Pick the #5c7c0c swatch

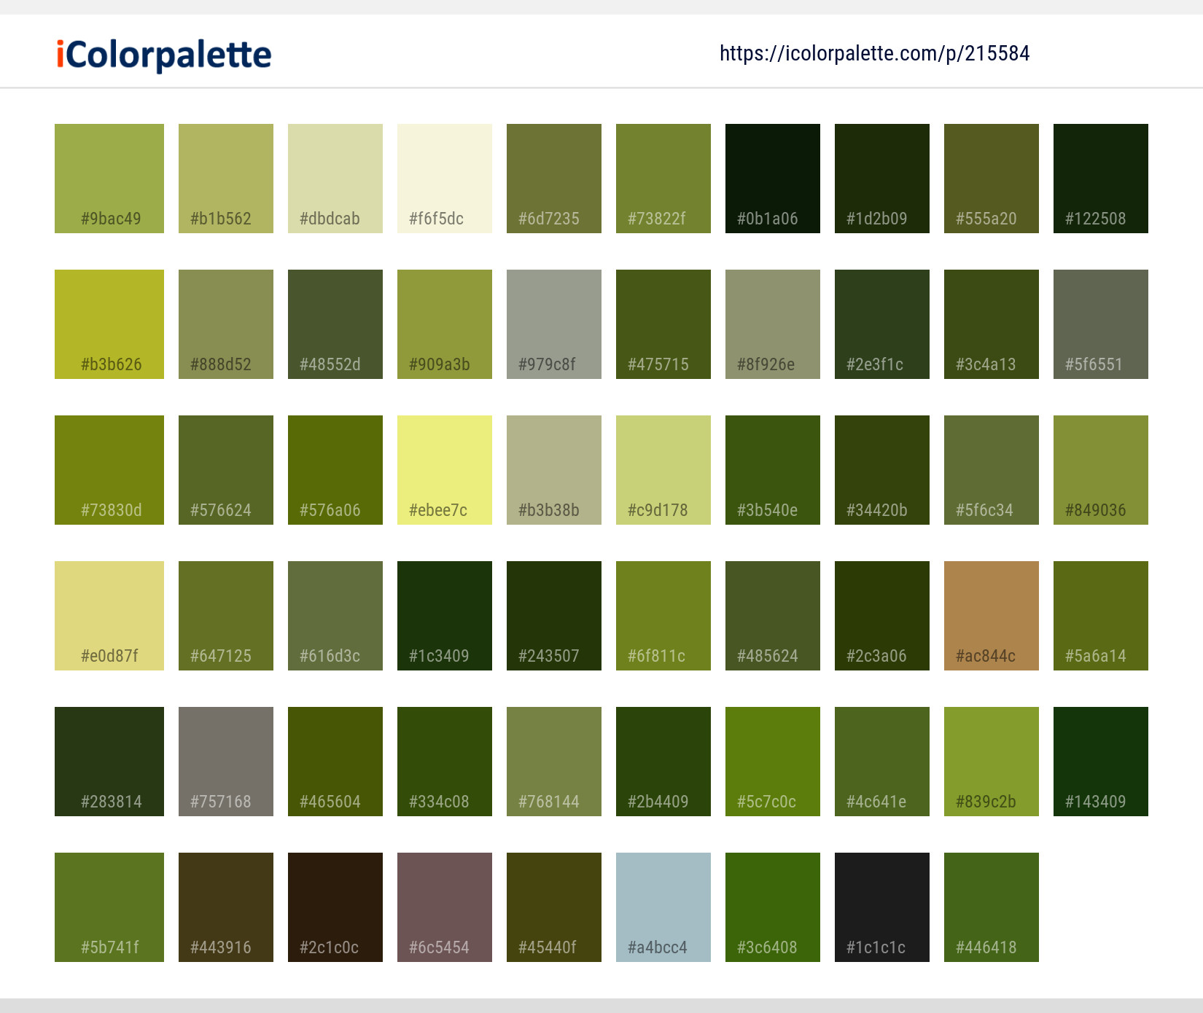[773, 762]
